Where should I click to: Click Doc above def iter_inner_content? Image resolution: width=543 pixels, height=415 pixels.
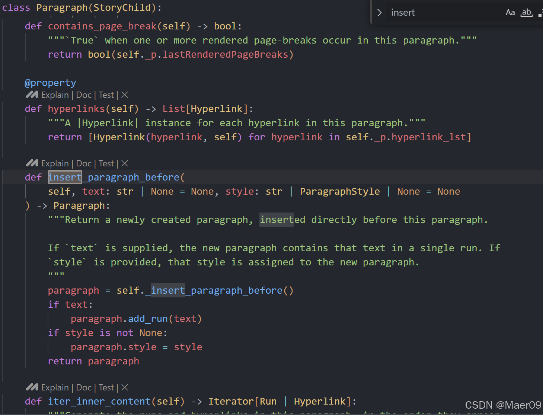tap(84, 388)
